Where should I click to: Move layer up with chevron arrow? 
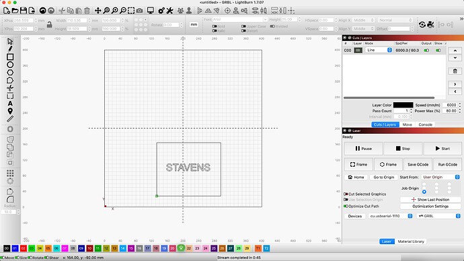pos(455,50)
